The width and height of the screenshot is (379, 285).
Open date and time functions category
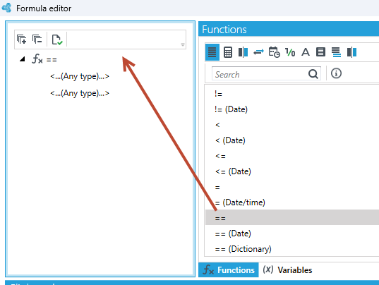[274, 52]
